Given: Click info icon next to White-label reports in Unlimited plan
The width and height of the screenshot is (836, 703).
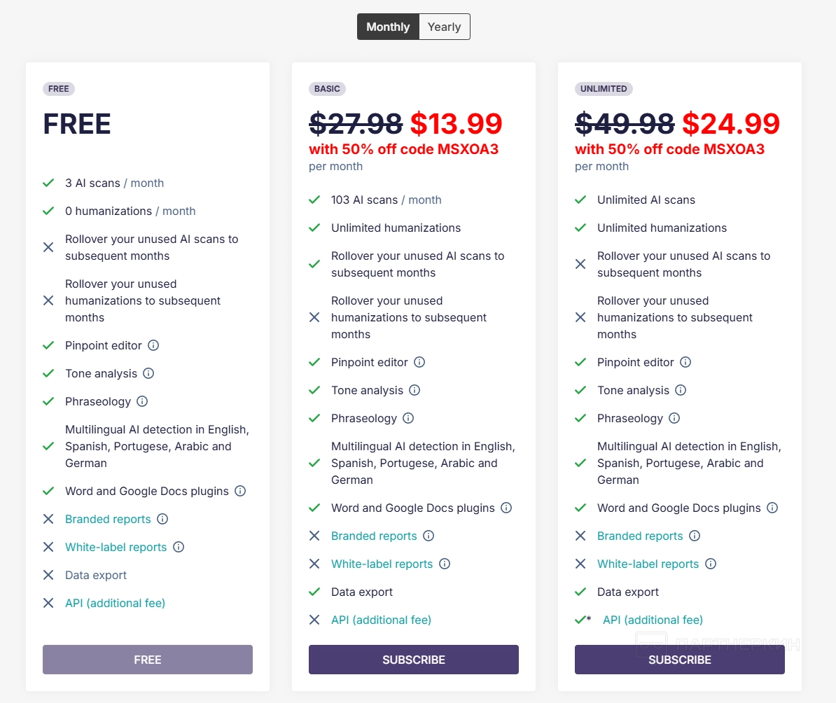Looking at the screenshot, I should coord(711,564).
